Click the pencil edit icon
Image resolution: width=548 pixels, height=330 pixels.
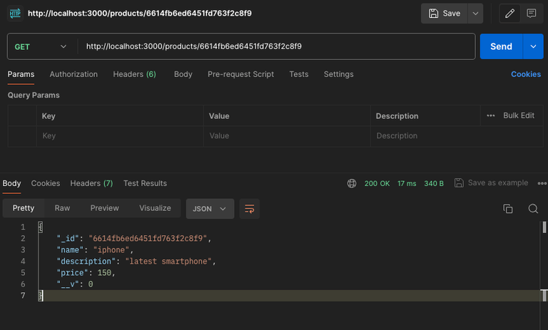click(x=510, y=14)
